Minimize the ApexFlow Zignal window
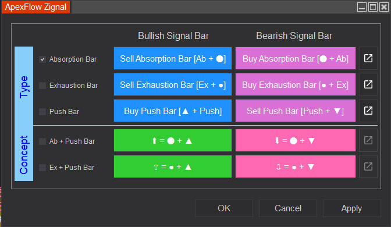The width and height of the screenshot is (391, 227). pos(361,7)
